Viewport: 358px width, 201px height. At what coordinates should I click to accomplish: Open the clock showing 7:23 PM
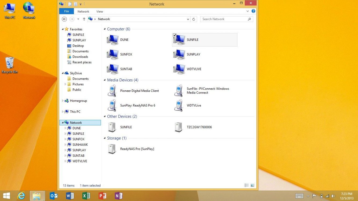[x=346, y=196]
